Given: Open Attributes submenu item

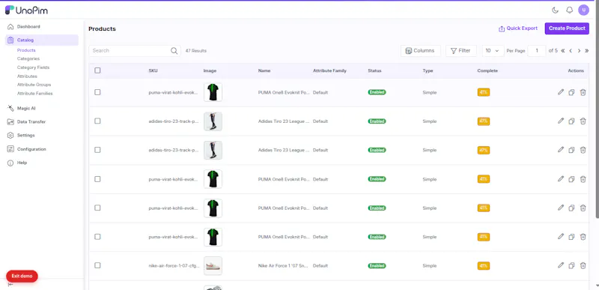Looking at the screenshot, I should (27, 76).
